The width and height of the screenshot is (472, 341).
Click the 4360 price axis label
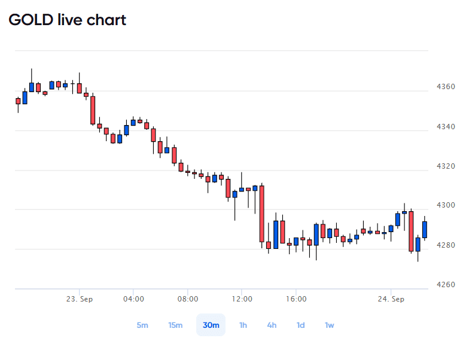tap(446, 87)
